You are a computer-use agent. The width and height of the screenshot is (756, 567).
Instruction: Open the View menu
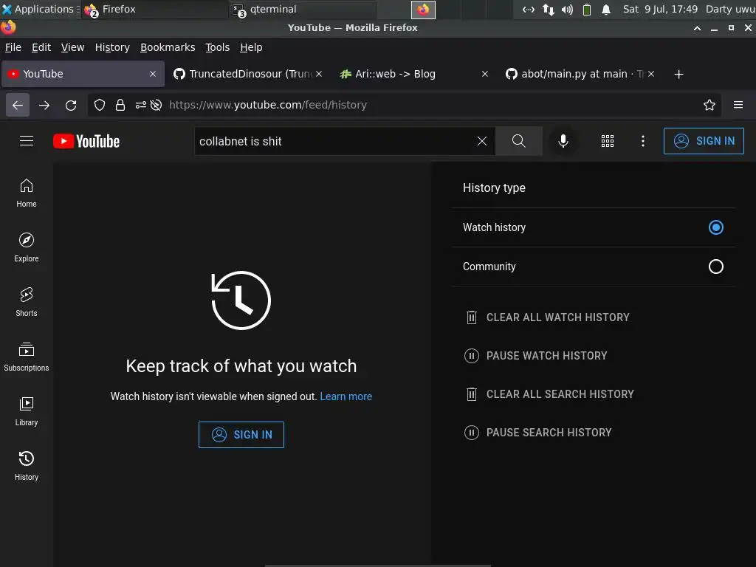[72, 47]
